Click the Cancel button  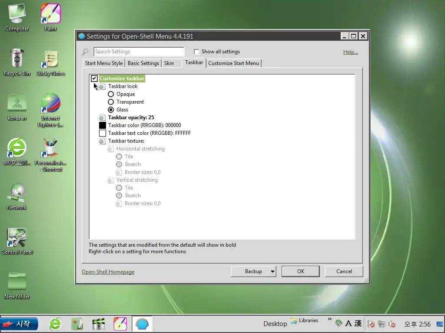(x=344, y=271)
